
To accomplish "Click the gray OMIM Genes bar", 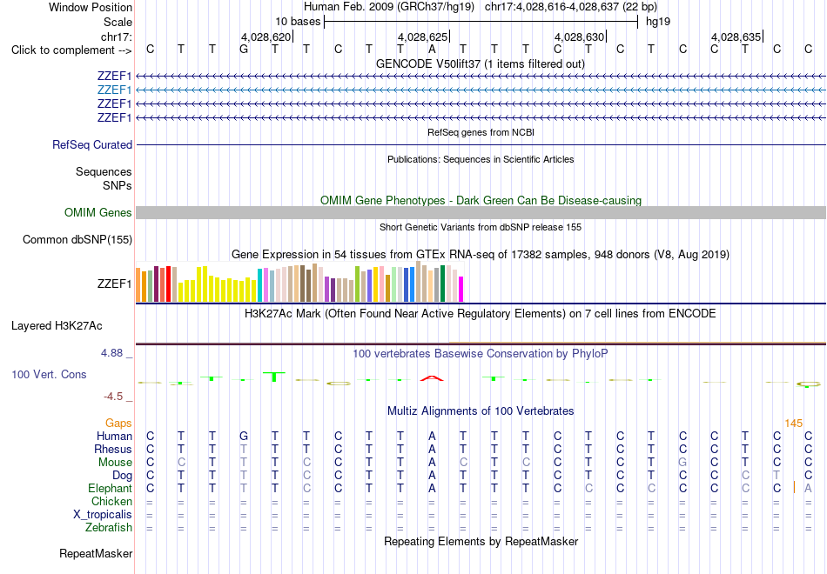I will coord(481,212).
